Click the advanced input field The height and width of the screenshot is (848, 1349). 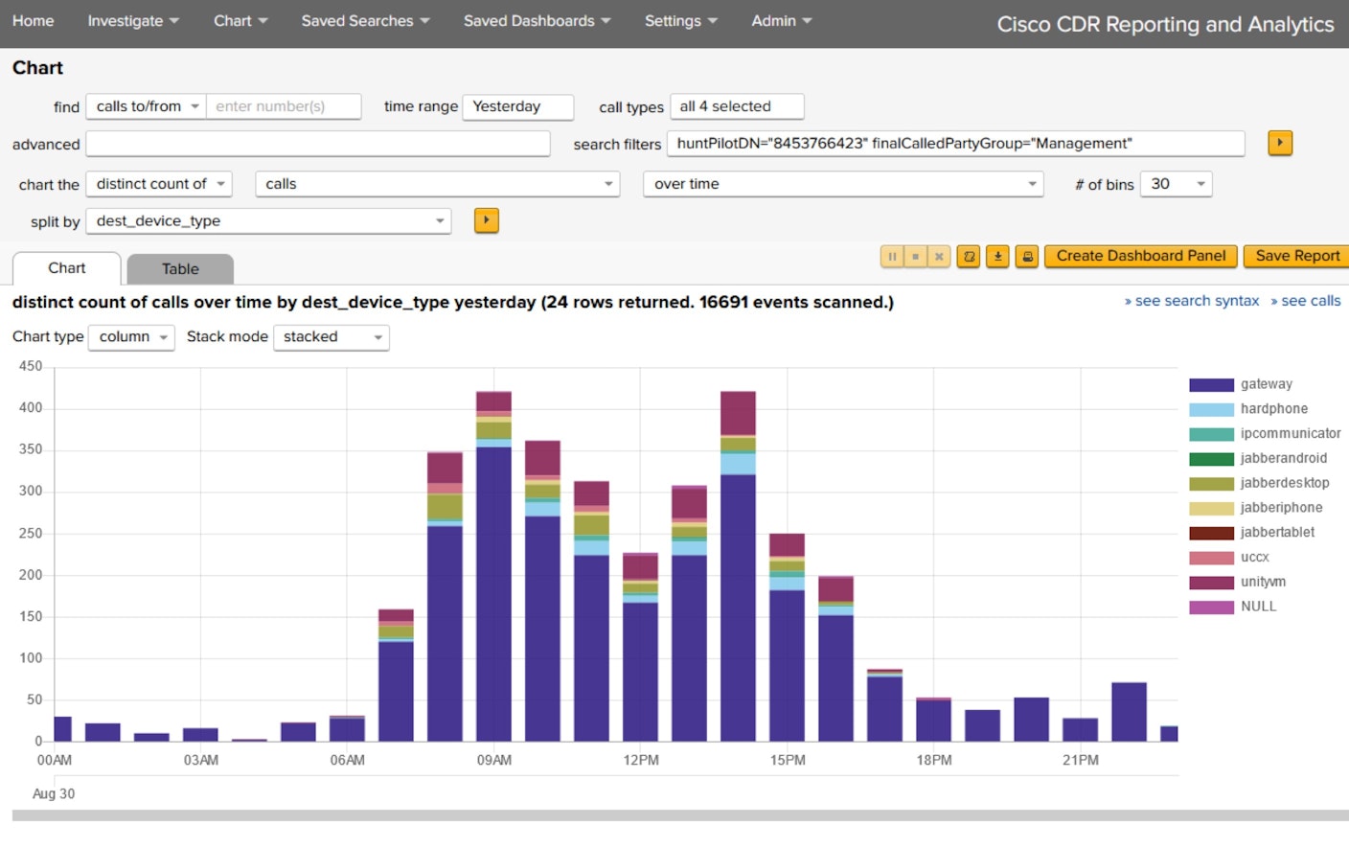[x=317, y=145]
